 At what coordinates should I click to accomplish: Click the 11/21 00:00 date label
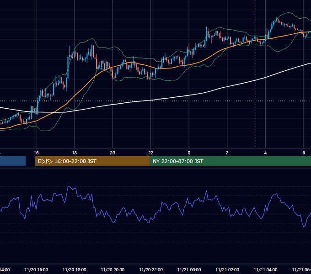click(x=189, y=269)
